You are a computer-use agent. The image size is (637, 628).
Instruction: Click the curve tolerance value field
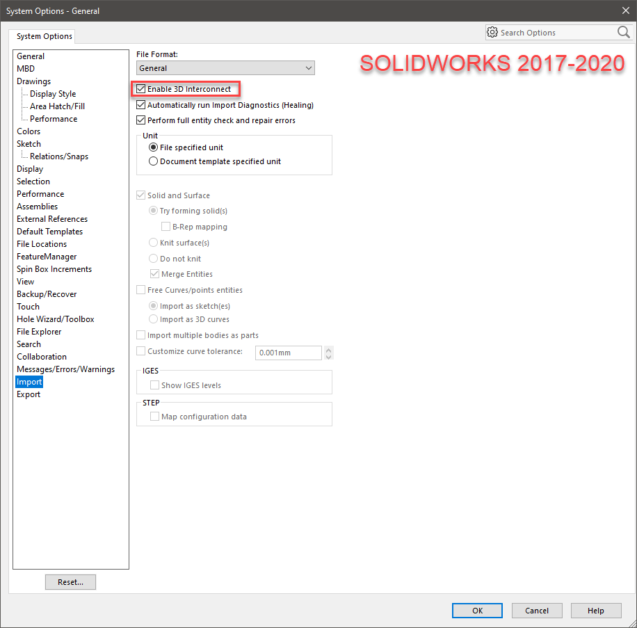(x=289, y=353)
